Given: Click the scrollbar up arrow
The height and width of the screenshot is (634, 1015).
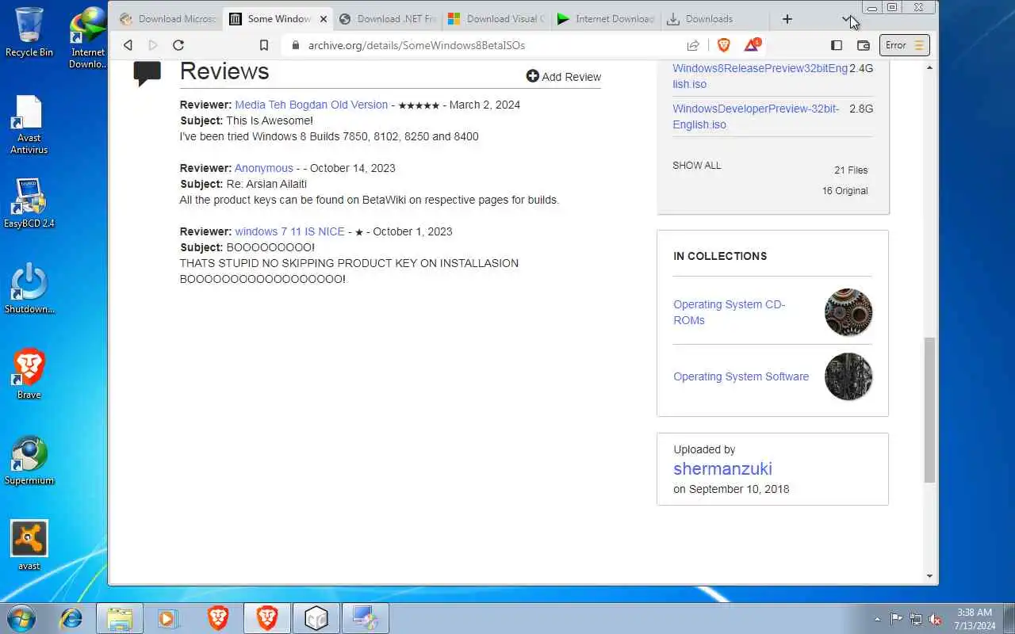Looking at the screenshot, I should pyautogui.click(x=929, y=67).
